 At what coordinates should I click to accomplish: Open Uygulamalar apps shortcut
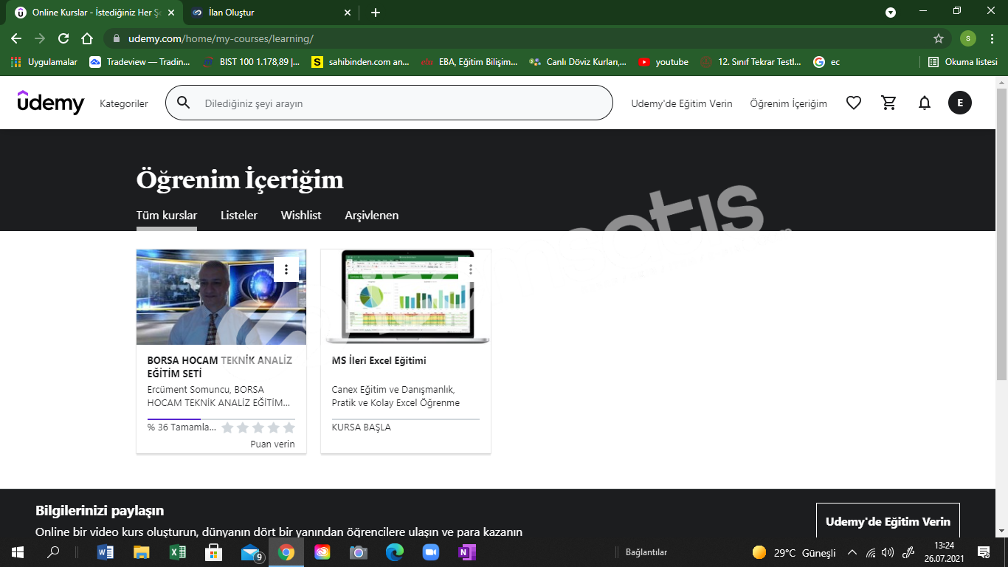[44, 62]
